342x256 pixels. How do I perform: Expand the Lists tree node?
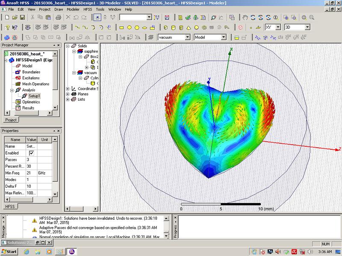pyautogui.click(x=68, y=99)
